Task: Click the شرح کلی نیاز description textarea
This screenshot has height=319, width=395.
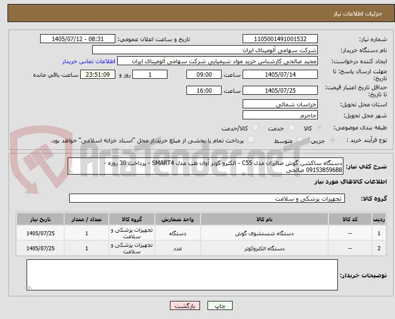Action: pos(206,167)
